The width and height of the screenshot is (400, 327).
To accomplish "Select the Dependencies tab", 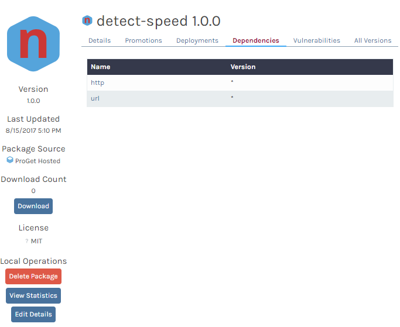I will pyautogui.click(x=256, y=40).
